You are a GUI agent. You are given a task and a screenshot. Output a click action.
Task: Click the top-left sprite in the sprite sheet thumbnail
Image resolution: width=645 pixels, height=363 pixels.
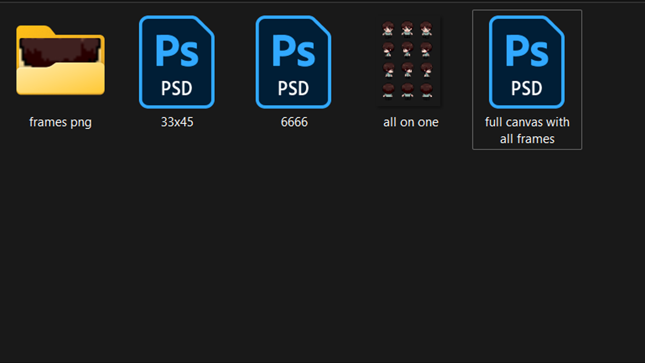click(x=388, y=29)
